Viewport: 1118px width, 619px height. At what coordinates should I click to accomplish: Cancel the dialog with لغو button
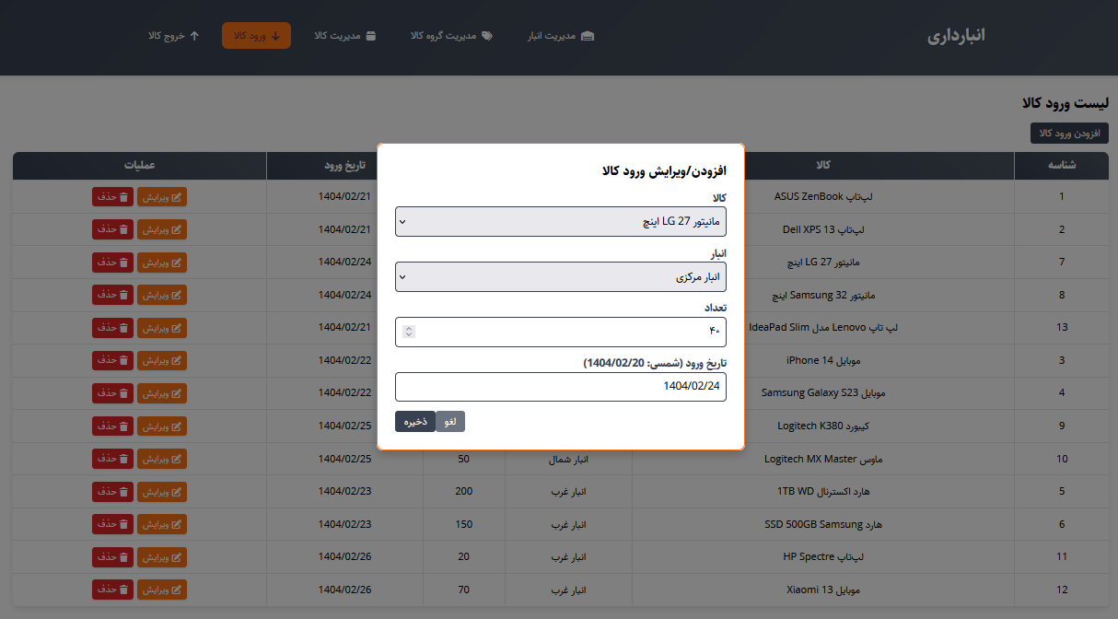[x=450, y=421]
